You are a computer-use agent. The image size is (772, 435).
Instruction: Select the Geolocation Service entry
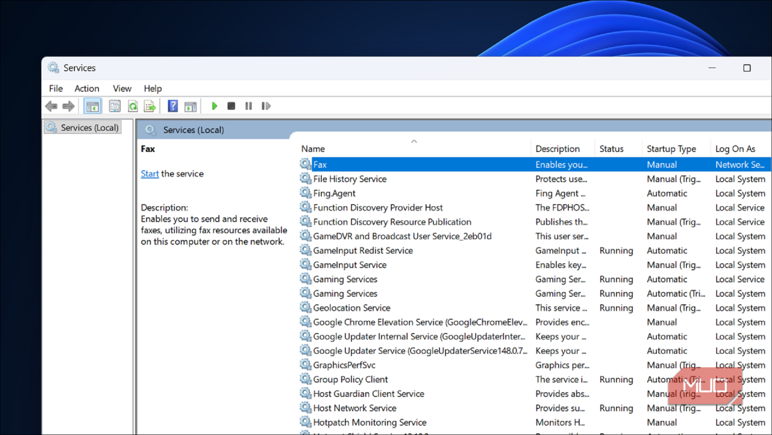[x=351, y=308]
